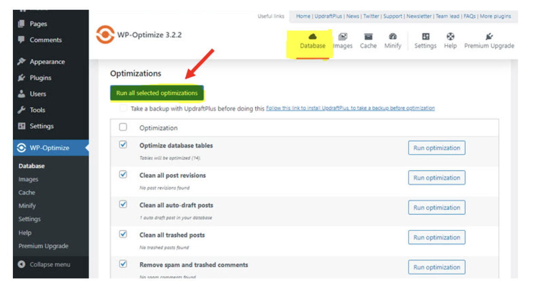Click the Users person icon
Viewport: 534px width, 292px height.
tap(21, 94)
